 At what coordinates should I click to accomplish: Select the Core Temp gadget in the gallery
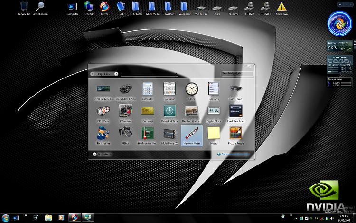pos(235,92)
